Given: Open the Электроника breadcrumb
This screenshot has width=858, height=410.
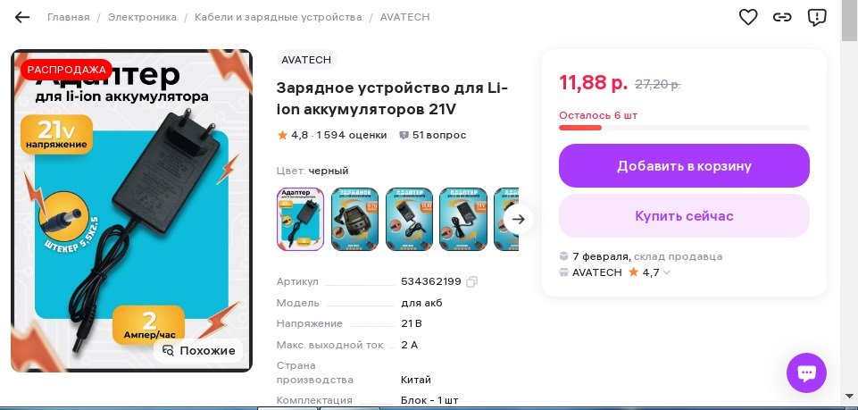Looking at the screenshot, I should point(142,17).
